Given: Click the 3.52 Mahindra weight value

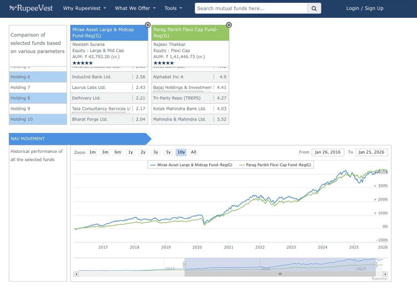Looking at the screenshot, I should 221,119.
